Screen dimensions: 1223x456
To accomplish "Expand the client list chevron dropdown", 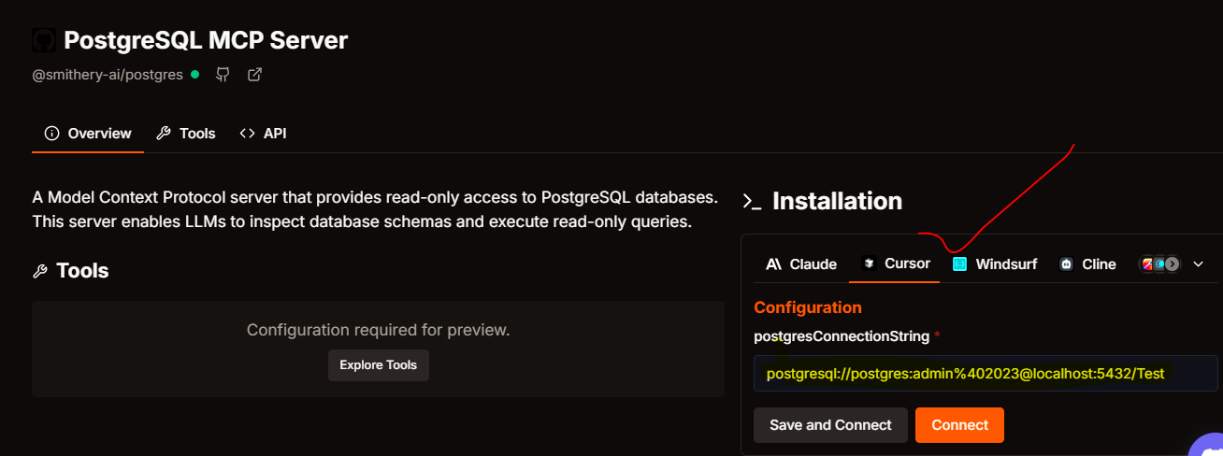I will click(1199, 264).
